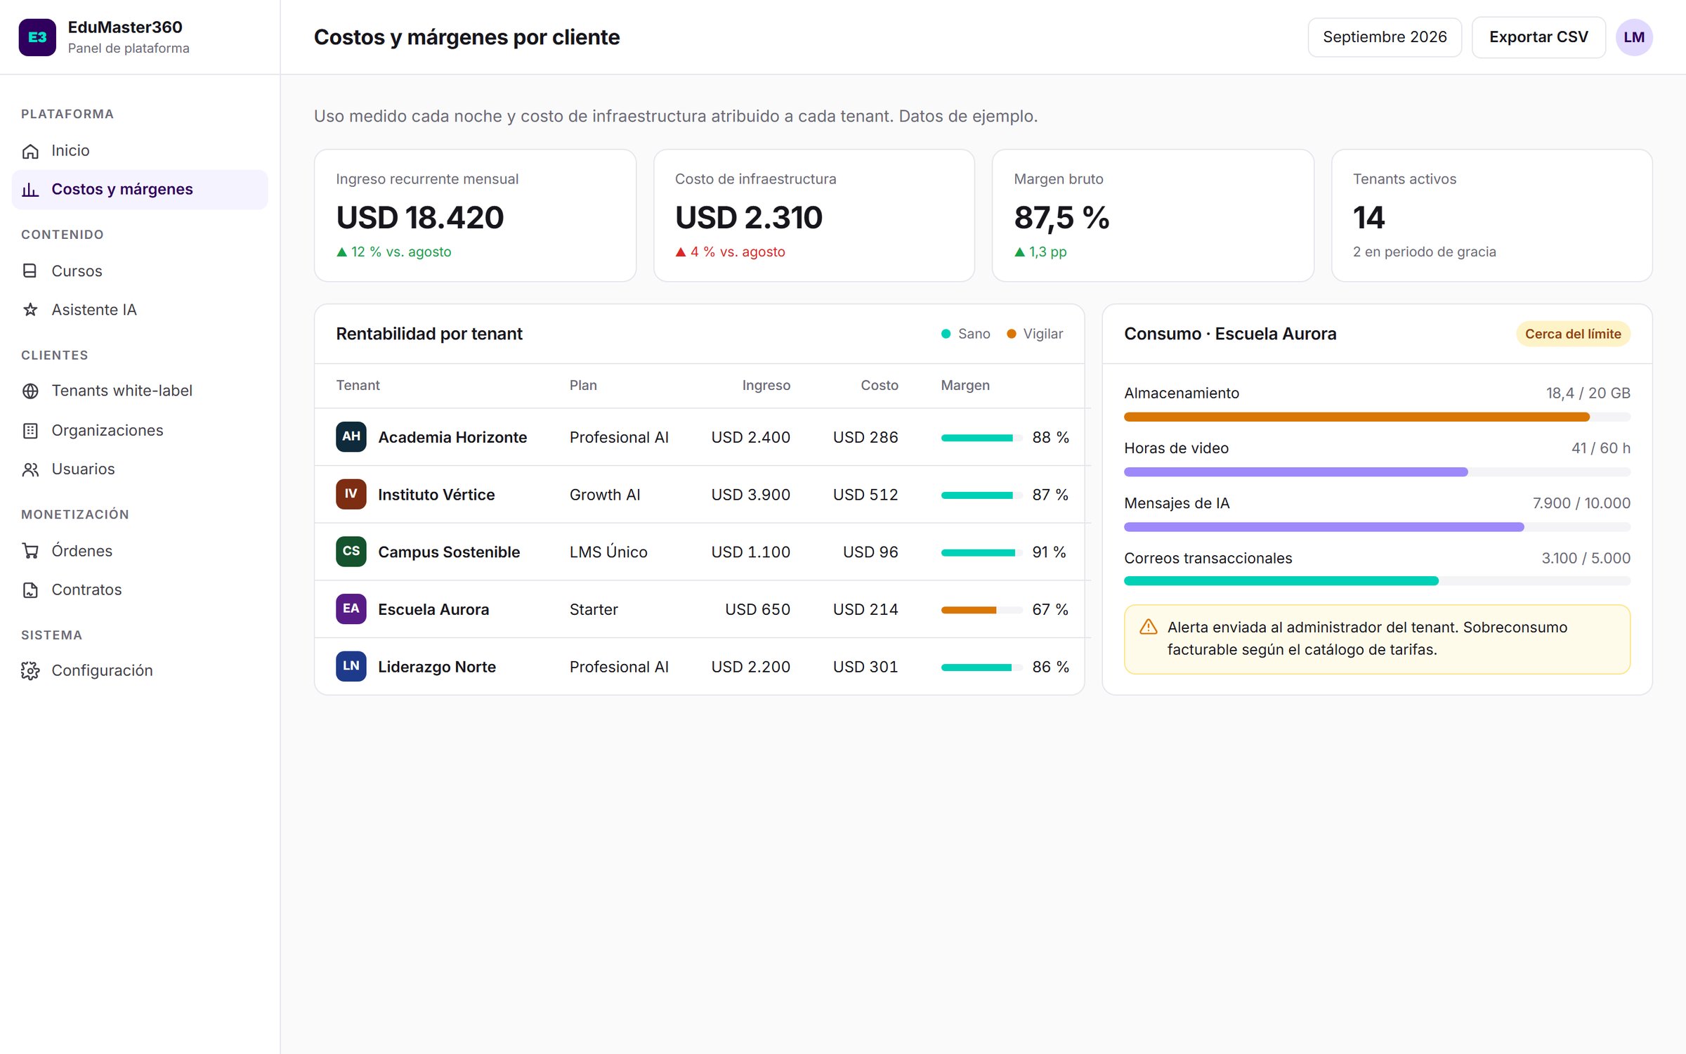This screenshot has height=1054, width=1686.
Task: Click the Mensajes de IA usage bar
Action: point(1377,527)
